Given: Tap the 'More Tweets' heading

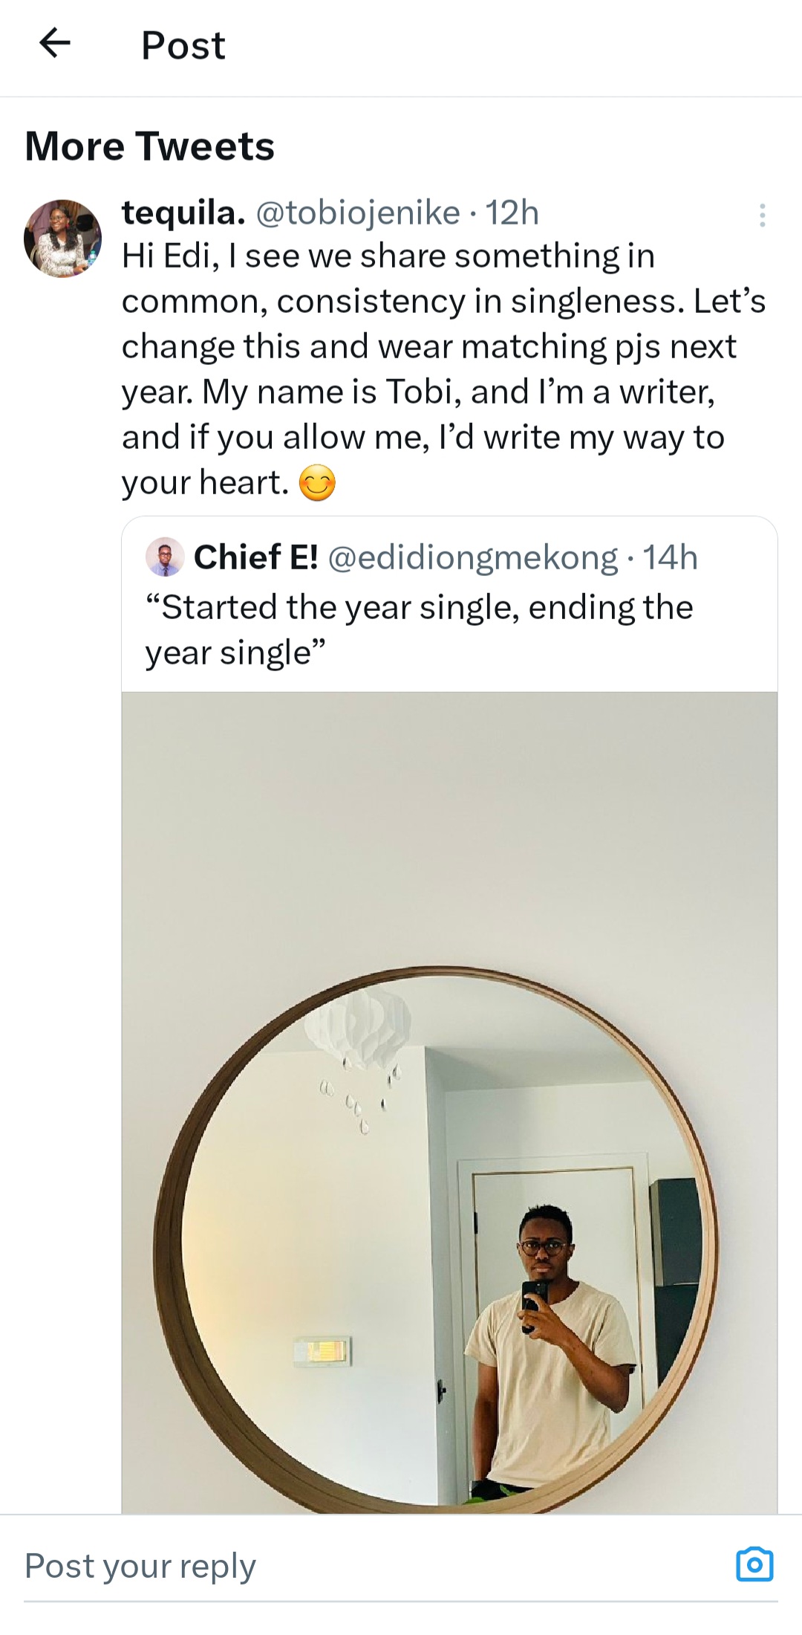Looking at the screenshot, I should [x=149, y=146].
